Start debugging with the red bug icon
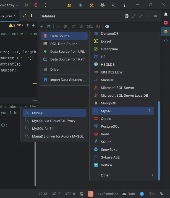The image size is (170, 198). 36,5
